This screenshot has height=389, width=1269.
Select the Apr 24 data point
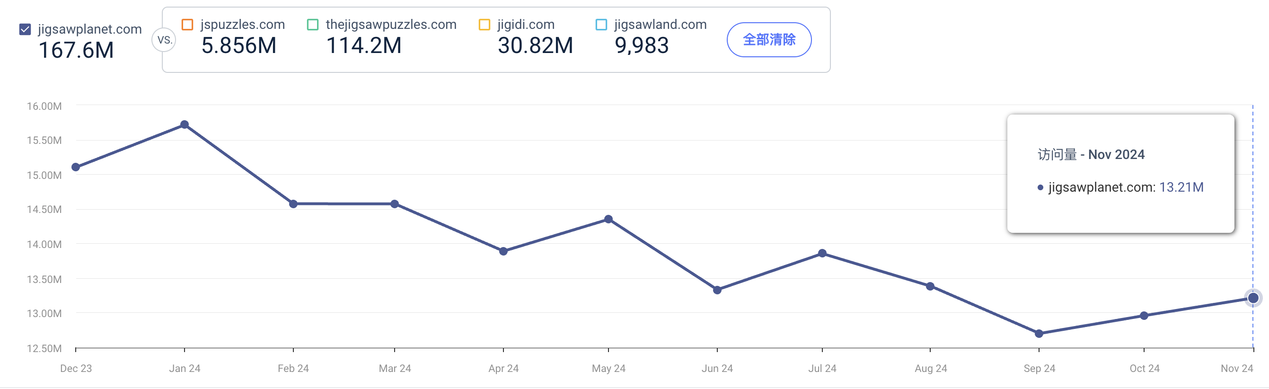pyautogui.click(x=503, y=252)
